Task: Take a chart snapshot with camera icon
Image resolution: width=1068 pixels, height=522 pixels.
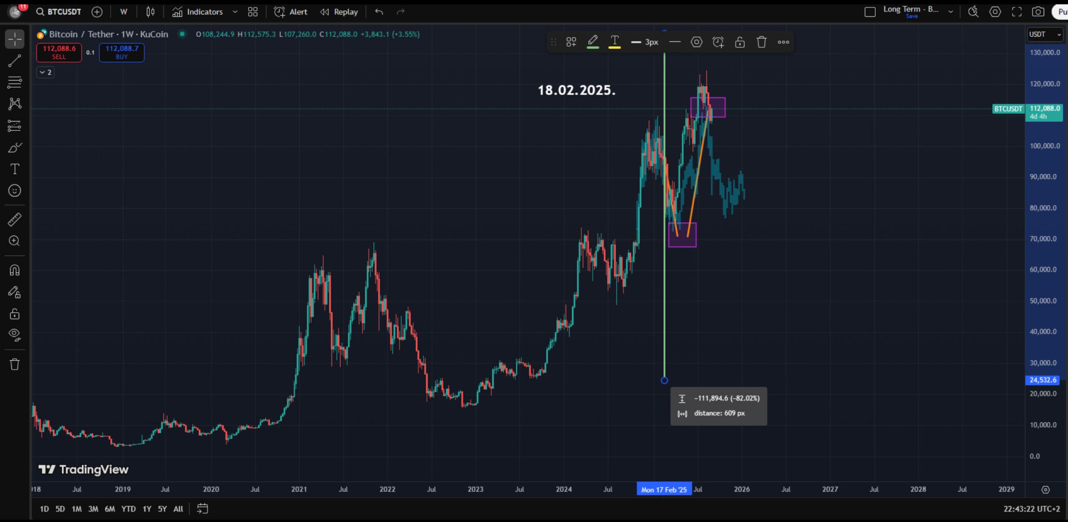Action: (1038, 12)
